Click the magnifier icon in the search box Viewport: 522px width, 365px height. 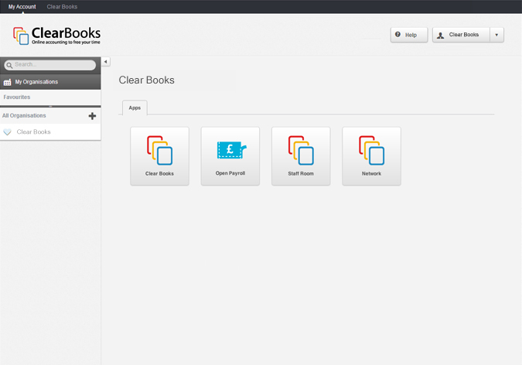(x=9, y=65)
